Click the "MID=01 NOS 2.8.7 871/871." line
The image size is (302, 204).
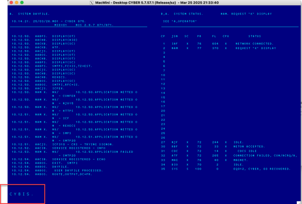click(84, 25)
